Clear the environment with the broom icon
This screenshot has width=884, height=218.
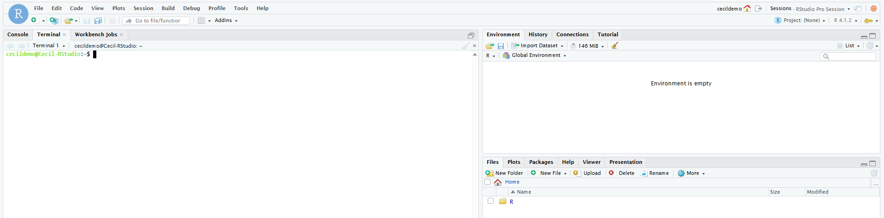coord(614,45)
